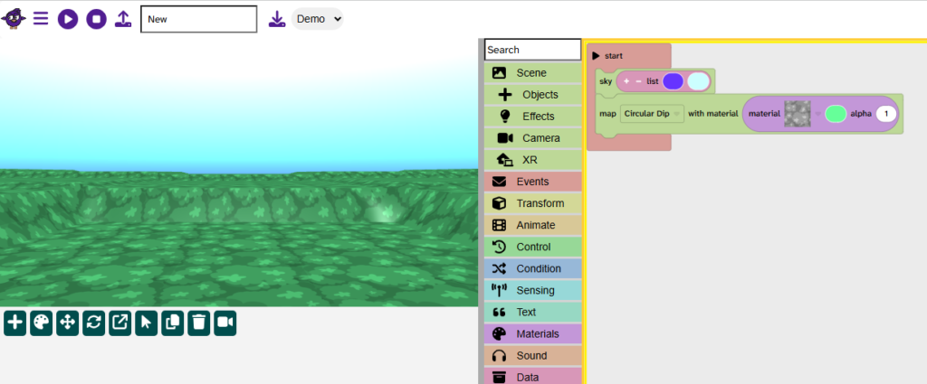Open the Condition block category
This screenshot has width=927, height=384.
coord(532,268)
